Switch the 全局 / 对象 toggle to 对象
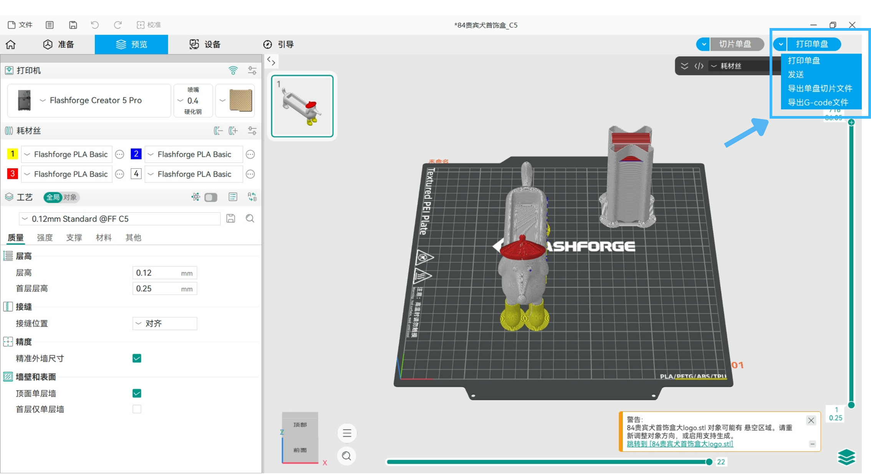The image size is (871, 474). pos(70,197)
